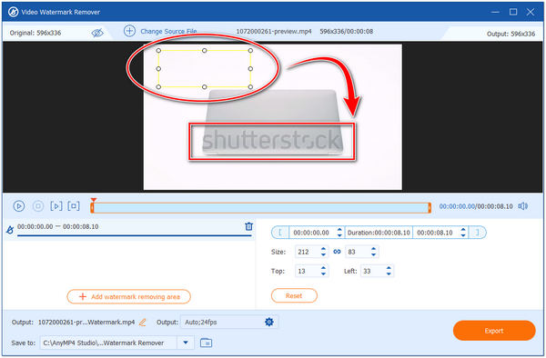This screenshot has width=546, height=358.
Task: Delete the watermark area with the trash icon
Action: pos(248,226)
